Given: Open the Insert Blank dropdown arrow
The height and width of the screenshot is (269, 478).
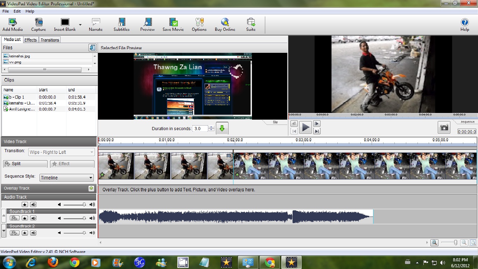Looking at the screenshot, I should click(80, 25).
